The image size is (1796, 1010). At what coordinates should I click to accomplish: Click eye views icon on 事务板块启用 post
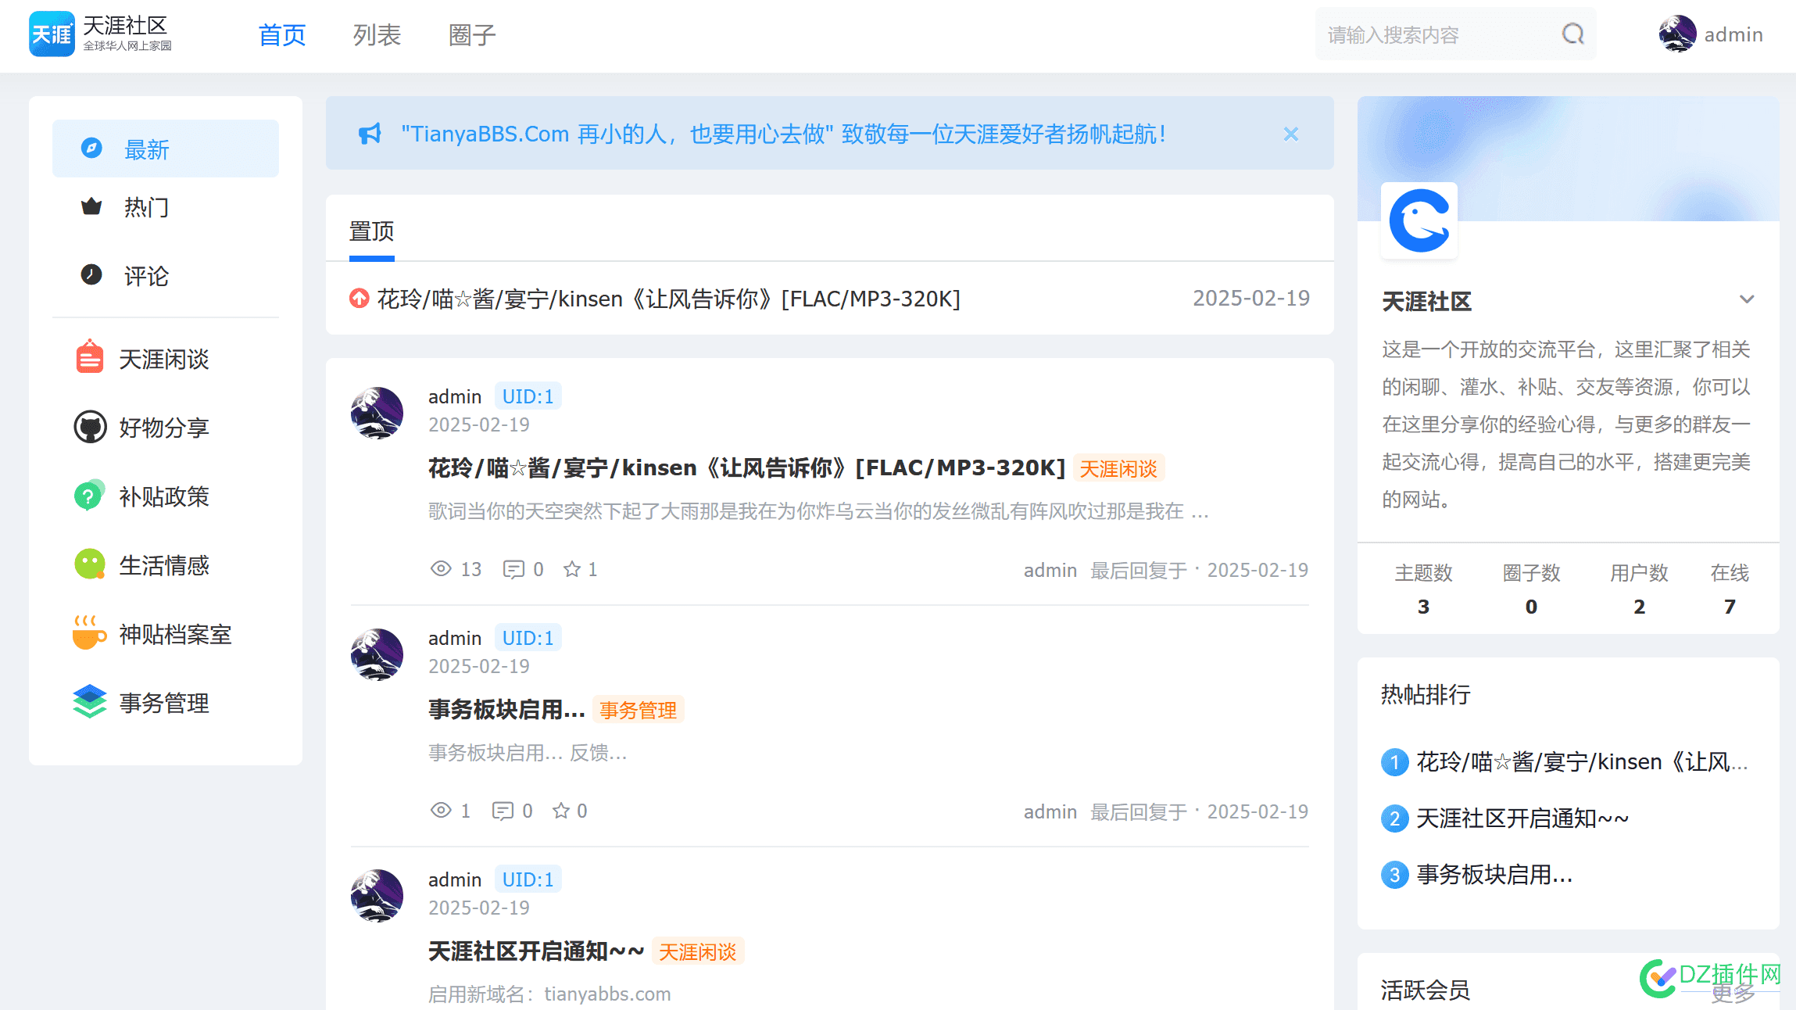tap(441, 810)
